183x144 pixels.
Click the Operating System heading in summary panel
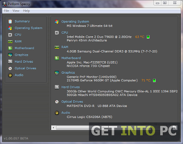[x=75, y=22]
